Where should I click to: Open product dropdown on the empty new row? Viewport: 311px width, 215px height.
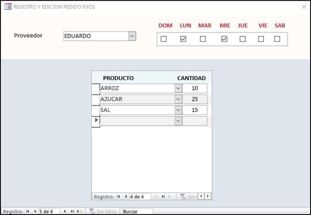(178, 121)
